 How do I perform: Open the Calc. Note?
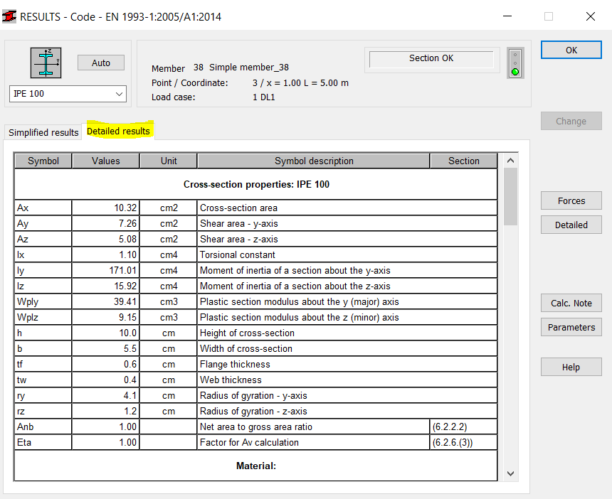(x=571, y=303)
